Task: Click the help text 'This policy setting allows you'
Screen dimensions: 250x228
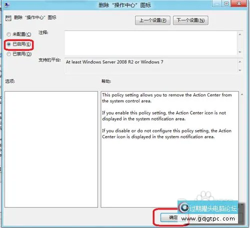Action: (167, 98)
